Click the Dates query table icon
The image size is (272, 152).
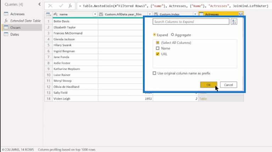(6, 34)
